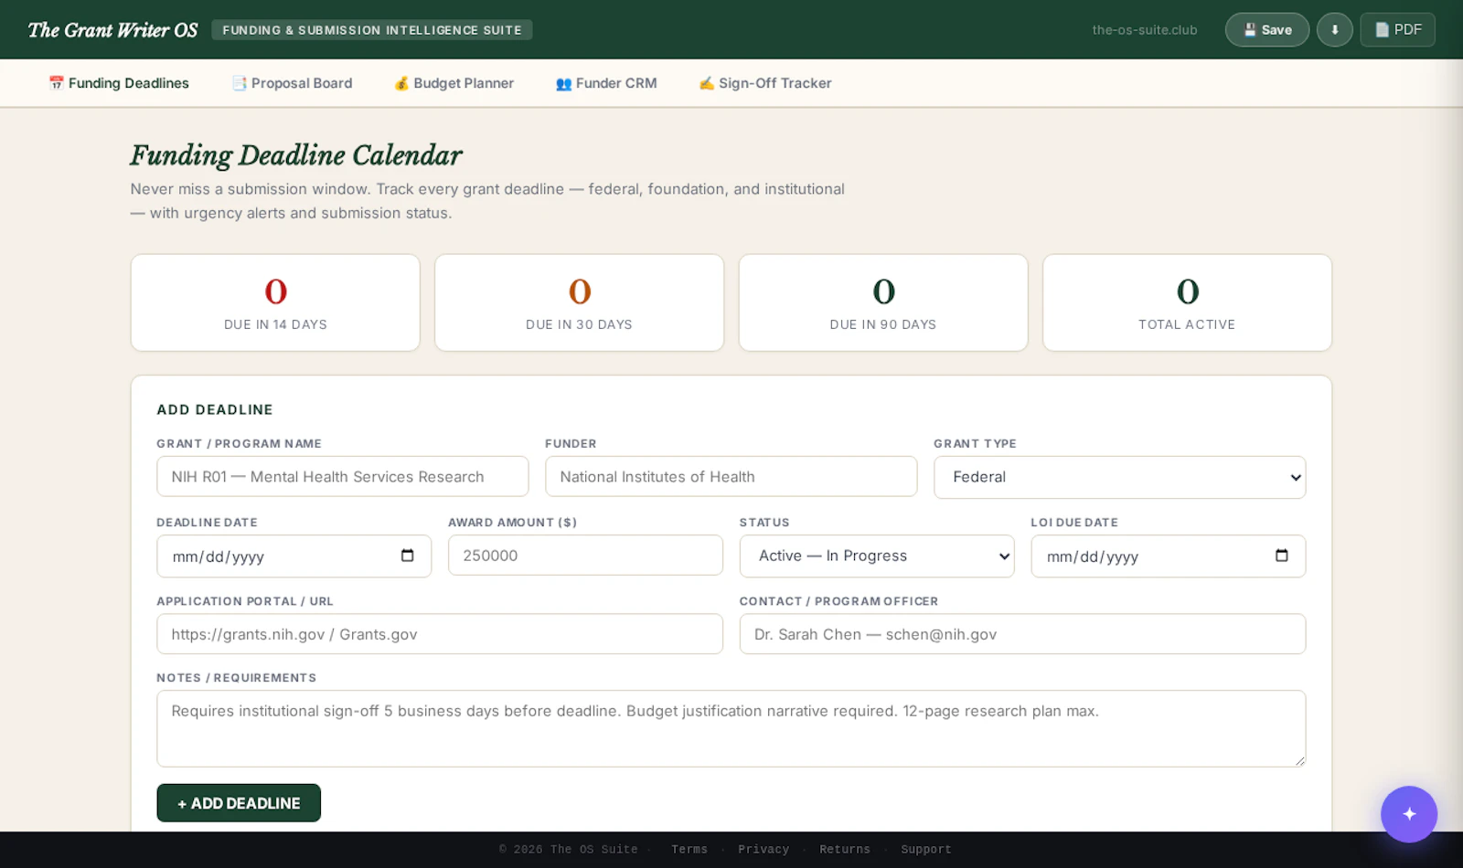Open the Privacy link in the footer
The width and height of the screenshot is (1463, 868).
[764, 850]
